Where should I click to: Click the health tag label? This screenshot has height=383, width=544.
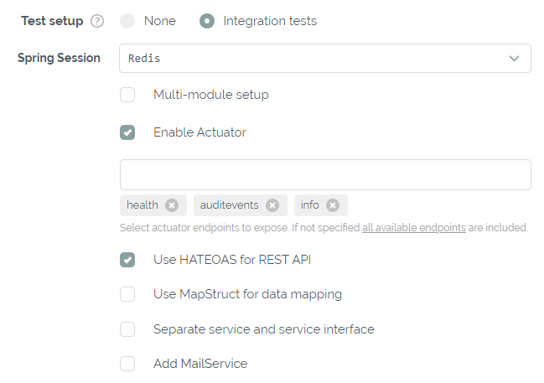pos(142,205)
